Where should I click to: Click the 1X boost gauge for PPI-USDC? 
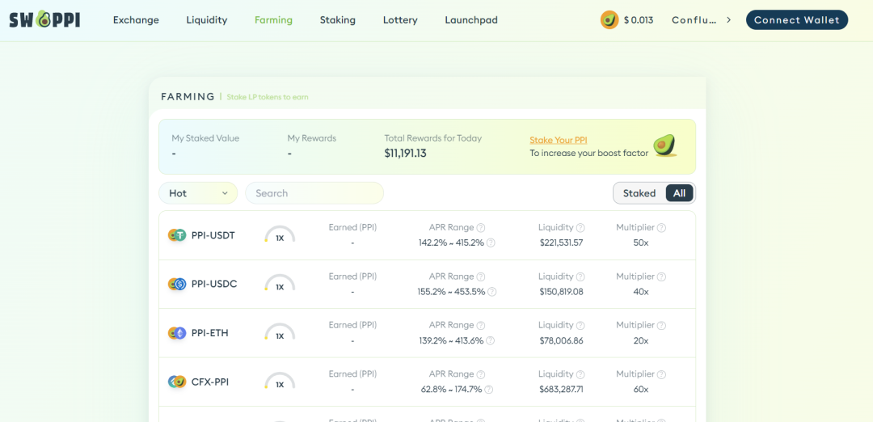(x=280, y=284)
